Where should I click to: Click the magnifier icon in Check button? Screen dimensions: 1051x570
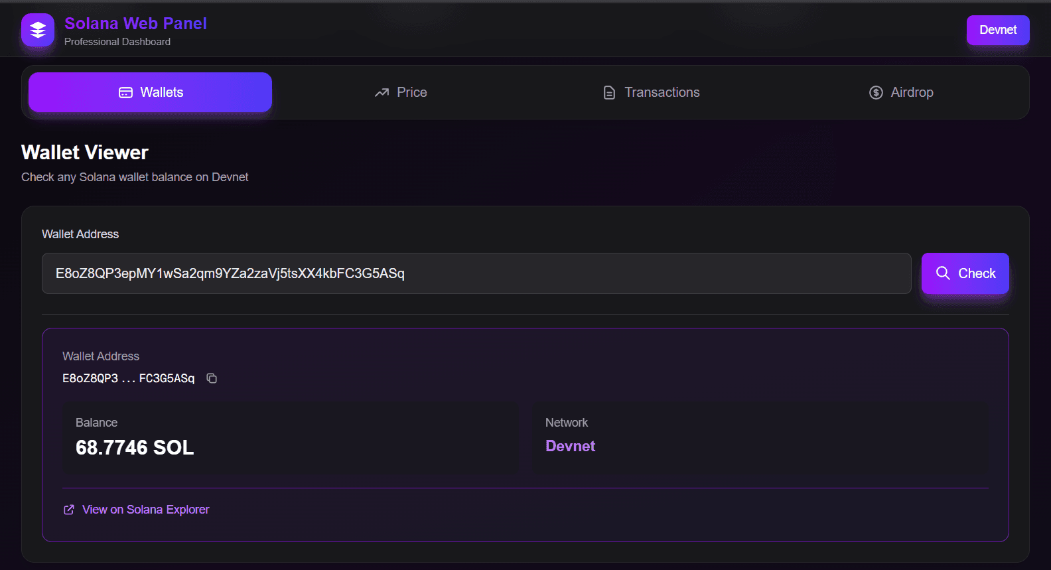pos(943,273)
